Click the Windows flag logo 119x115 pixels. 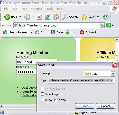click(115, 9)
